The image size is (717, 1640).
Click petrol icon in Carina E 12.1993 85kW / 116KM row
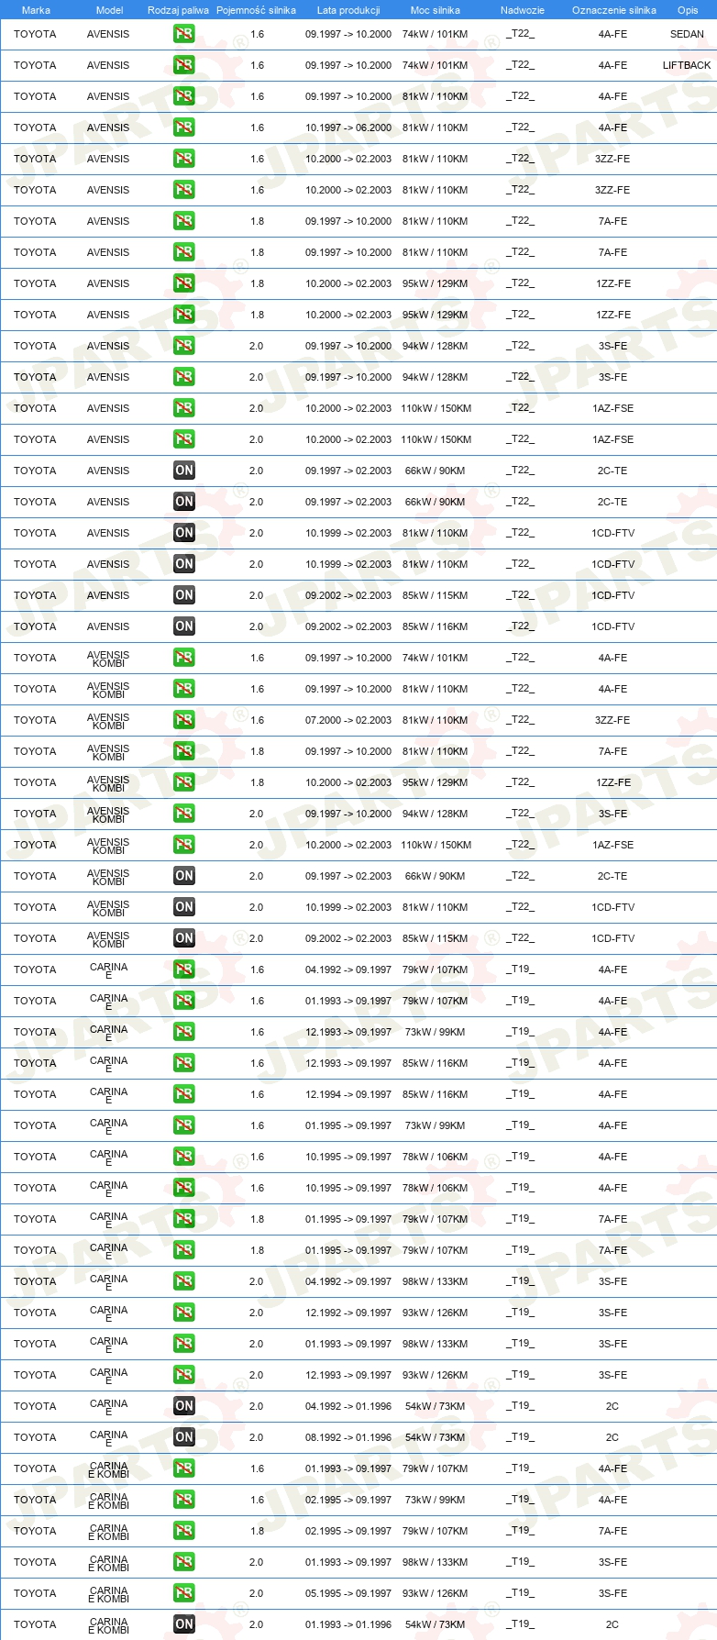pos(184,1063)
